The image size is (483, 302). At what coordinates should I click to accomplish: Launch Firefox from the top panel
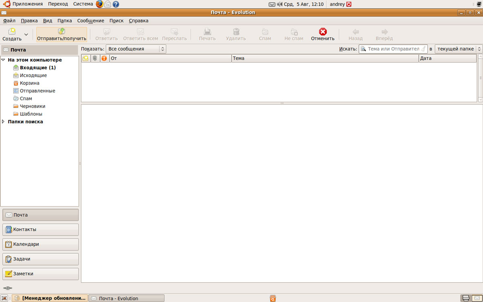click(x=99, y=4)
